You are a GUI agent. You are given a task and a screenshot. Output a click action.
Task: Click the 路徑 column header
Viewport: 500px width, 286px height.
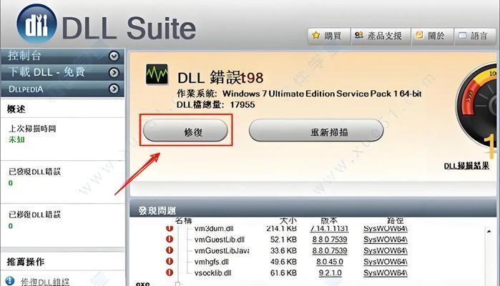[396, 220]
